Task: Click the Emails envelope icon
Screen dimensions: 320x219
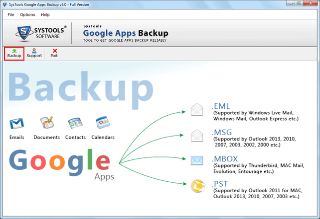Action: point(16,124)
